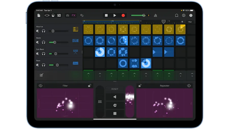Trigger column 10 with its chevron
The image size is (229, 129).
click(192, 75)
